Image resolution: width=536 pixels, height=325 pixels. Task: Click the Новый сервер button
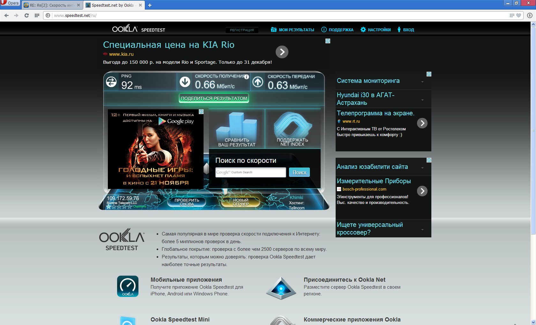241,202
